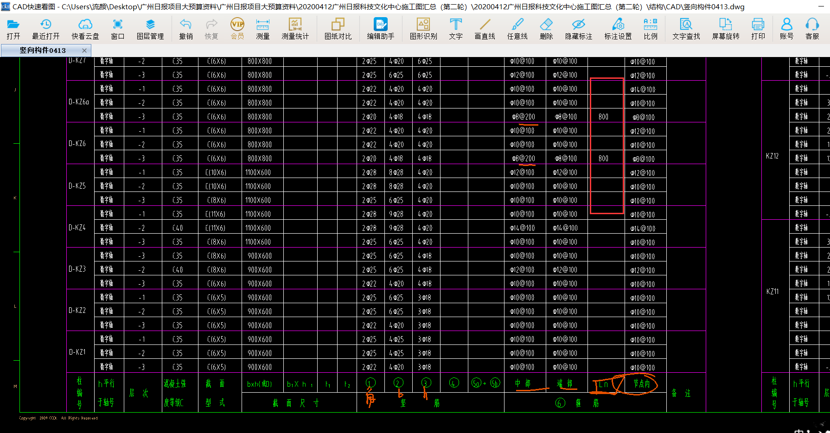Click the 截面尺寸 header text
This screenshot has width=830, height=433.
[296, 403]
